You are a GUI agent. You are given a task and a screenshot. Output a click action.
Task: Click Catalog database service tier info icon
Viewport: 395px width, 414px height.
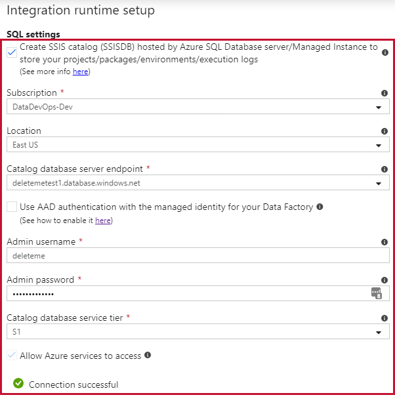coord(385,318)
